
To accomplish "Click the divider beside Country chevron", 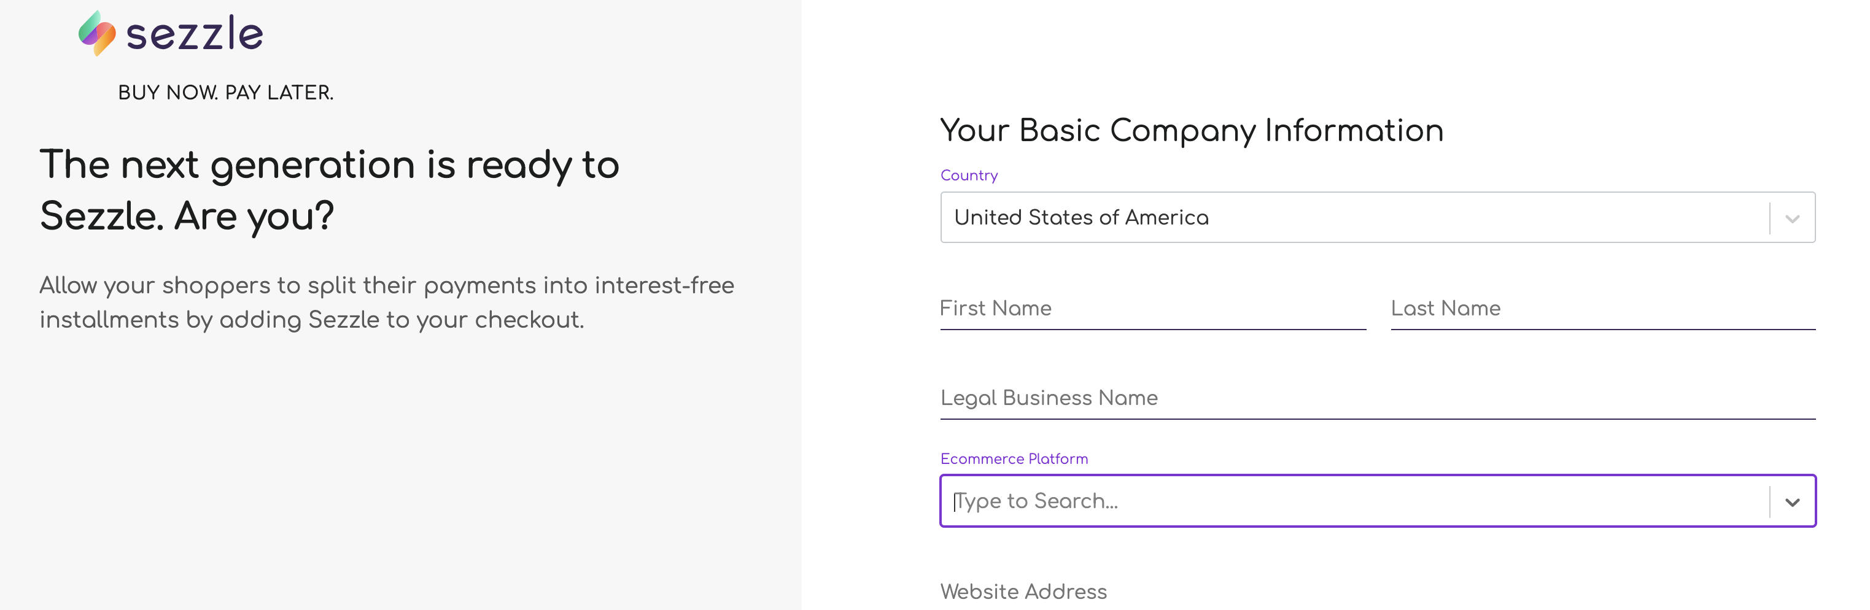I will pos(1769,218).
